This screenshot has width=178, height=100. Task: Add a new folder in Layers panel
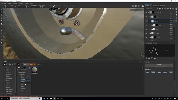[170, 9]
